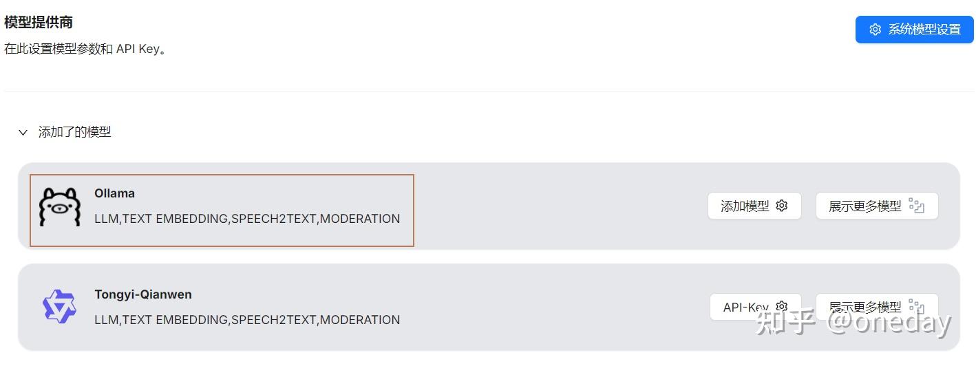
Task: Click Tongyi-Qianwen's capabilities text line
Action: pyautogui.click(x=247, y=320)
